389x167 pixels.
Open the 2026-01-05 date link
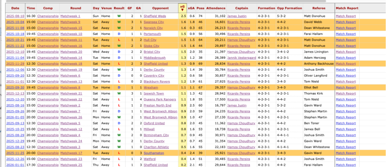tap(16, 117)
